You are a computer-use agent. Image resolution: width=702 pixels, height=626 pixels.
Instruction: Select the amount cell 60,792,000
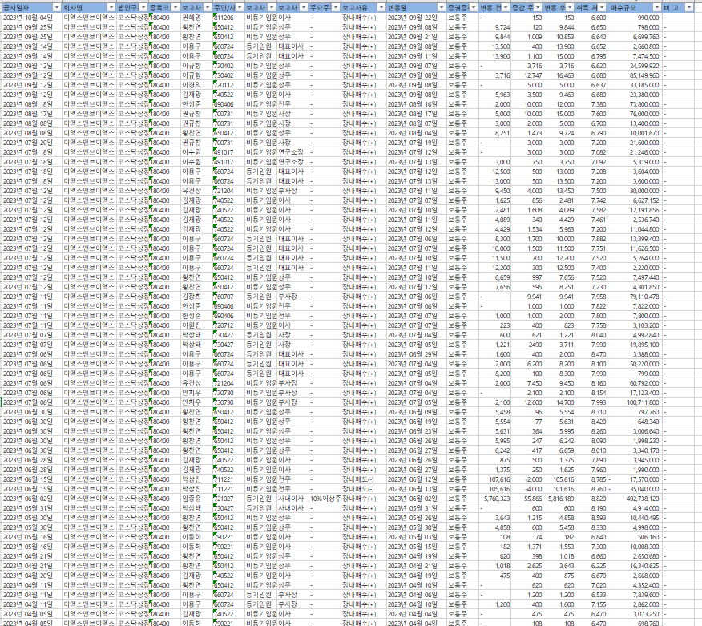pos(635,383)
